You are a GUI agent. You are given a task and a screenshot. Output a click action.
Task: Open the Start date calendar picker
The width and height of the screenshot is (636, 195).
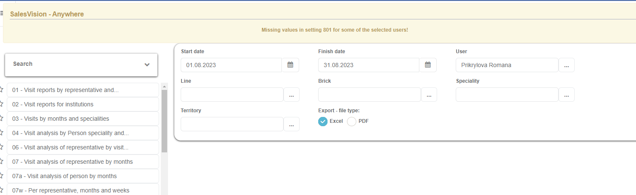pos(290,65)
